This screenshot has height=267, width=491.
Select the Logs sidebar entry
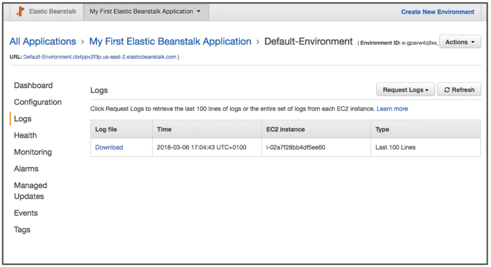pyautogui.click(x=23, y=119)
